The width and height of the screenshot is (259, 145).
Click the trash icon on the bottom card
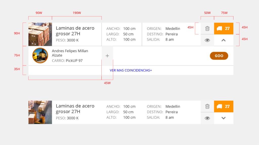tap(207, 106)
